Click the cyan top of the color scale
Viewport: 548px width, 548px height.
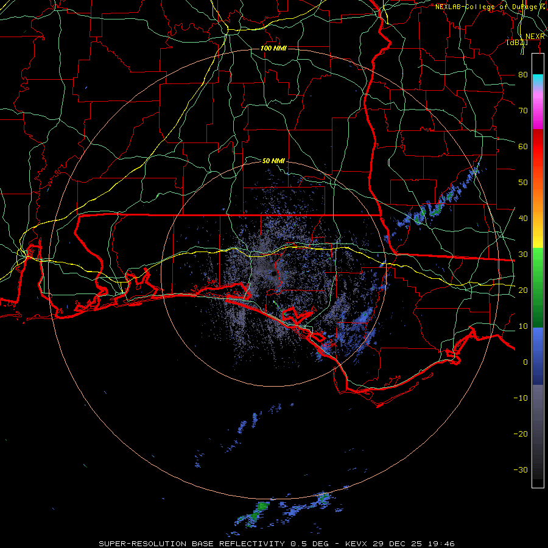538,80
